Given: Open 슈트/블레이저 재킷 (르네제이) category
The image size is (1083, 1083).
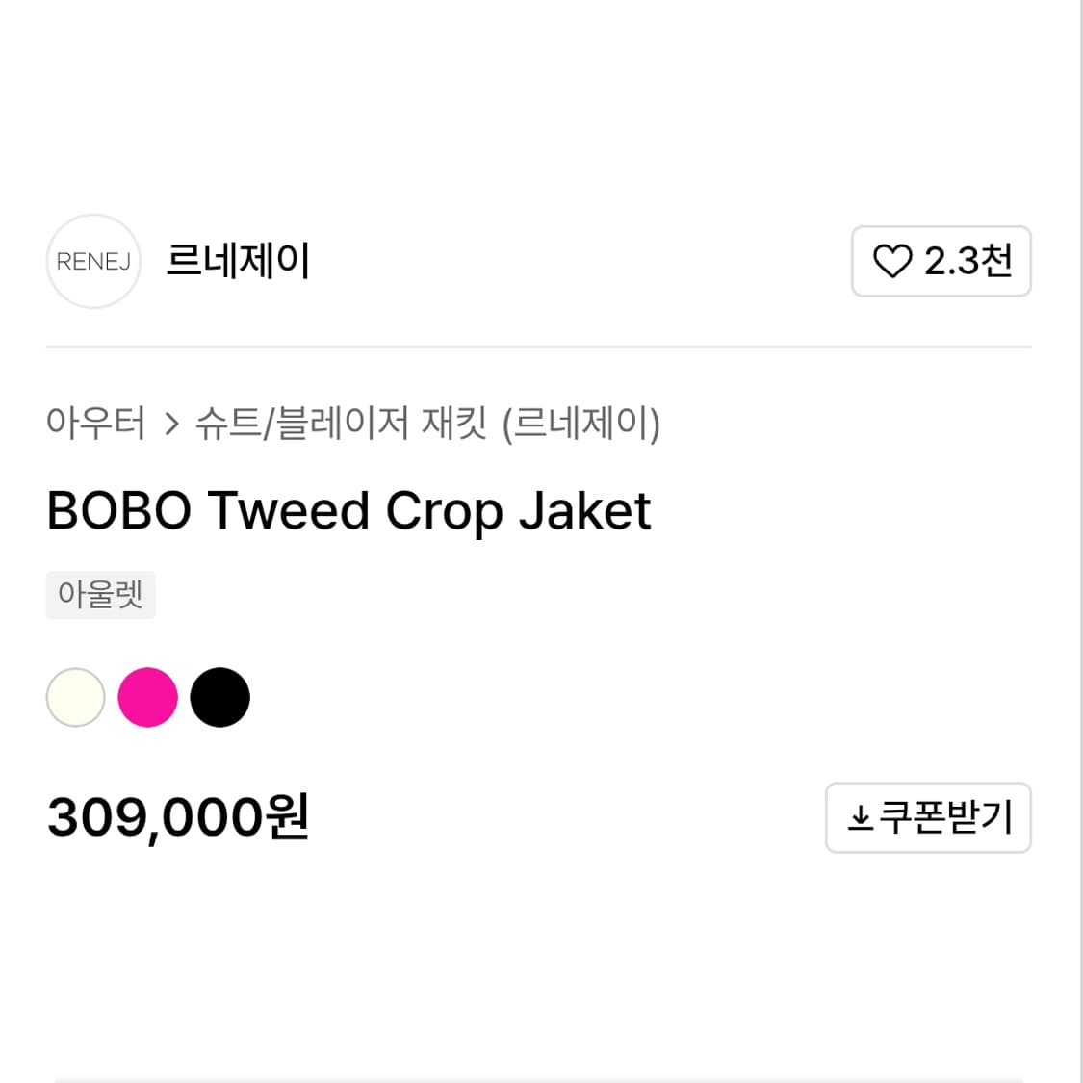Looking at the screenshot, I should click(x=429, y=422).
